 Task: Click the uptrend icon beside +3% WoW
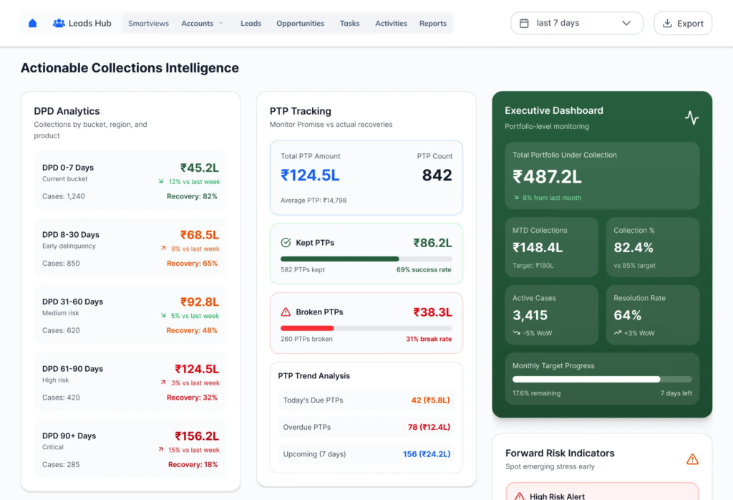click(618, 333)
